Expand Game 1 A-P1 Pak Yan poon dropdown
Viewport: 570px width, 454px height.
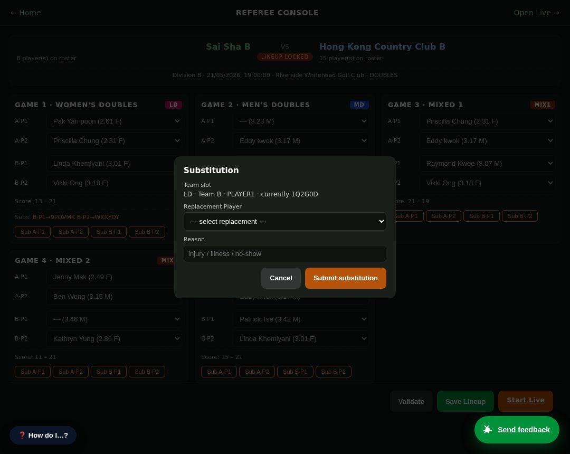pos(114,121)
